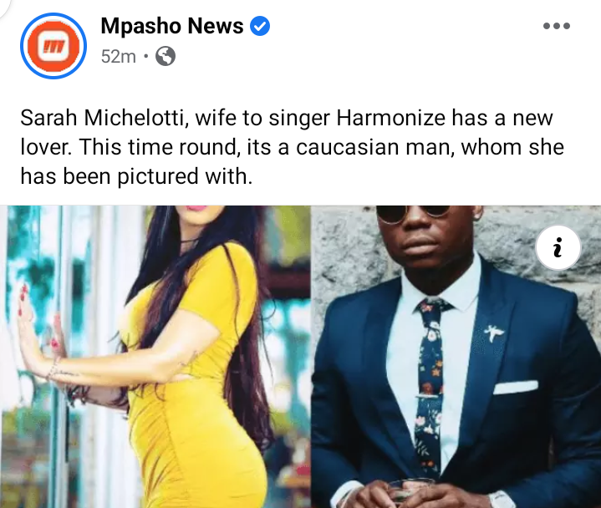
Task: Click the globe public audience icon
Action: coord(166,56)
